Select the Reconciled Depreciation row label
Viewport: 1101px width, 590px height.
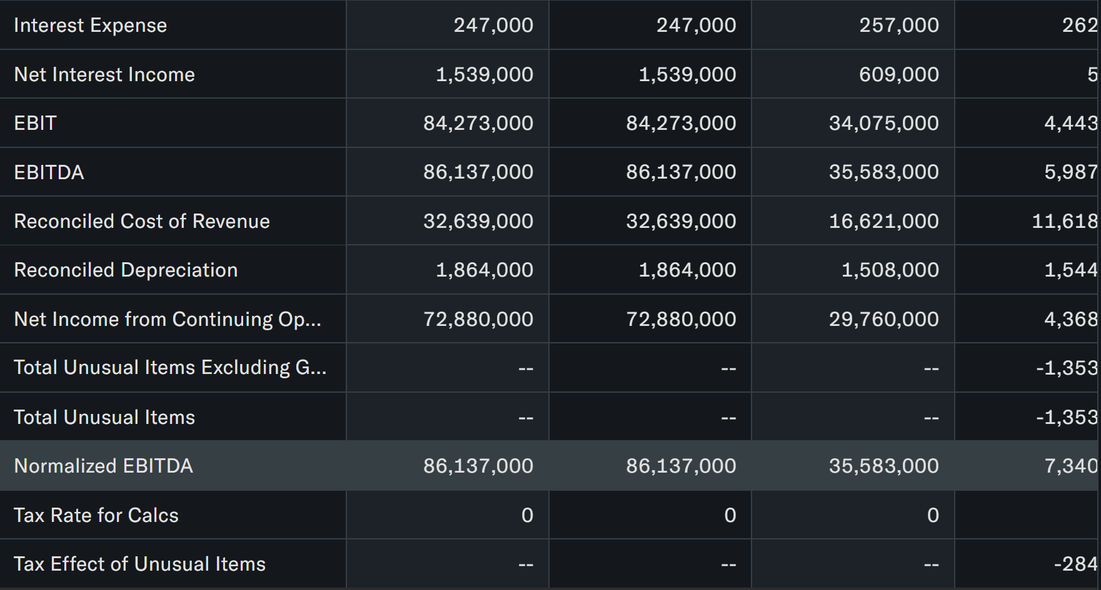[126, 270]
